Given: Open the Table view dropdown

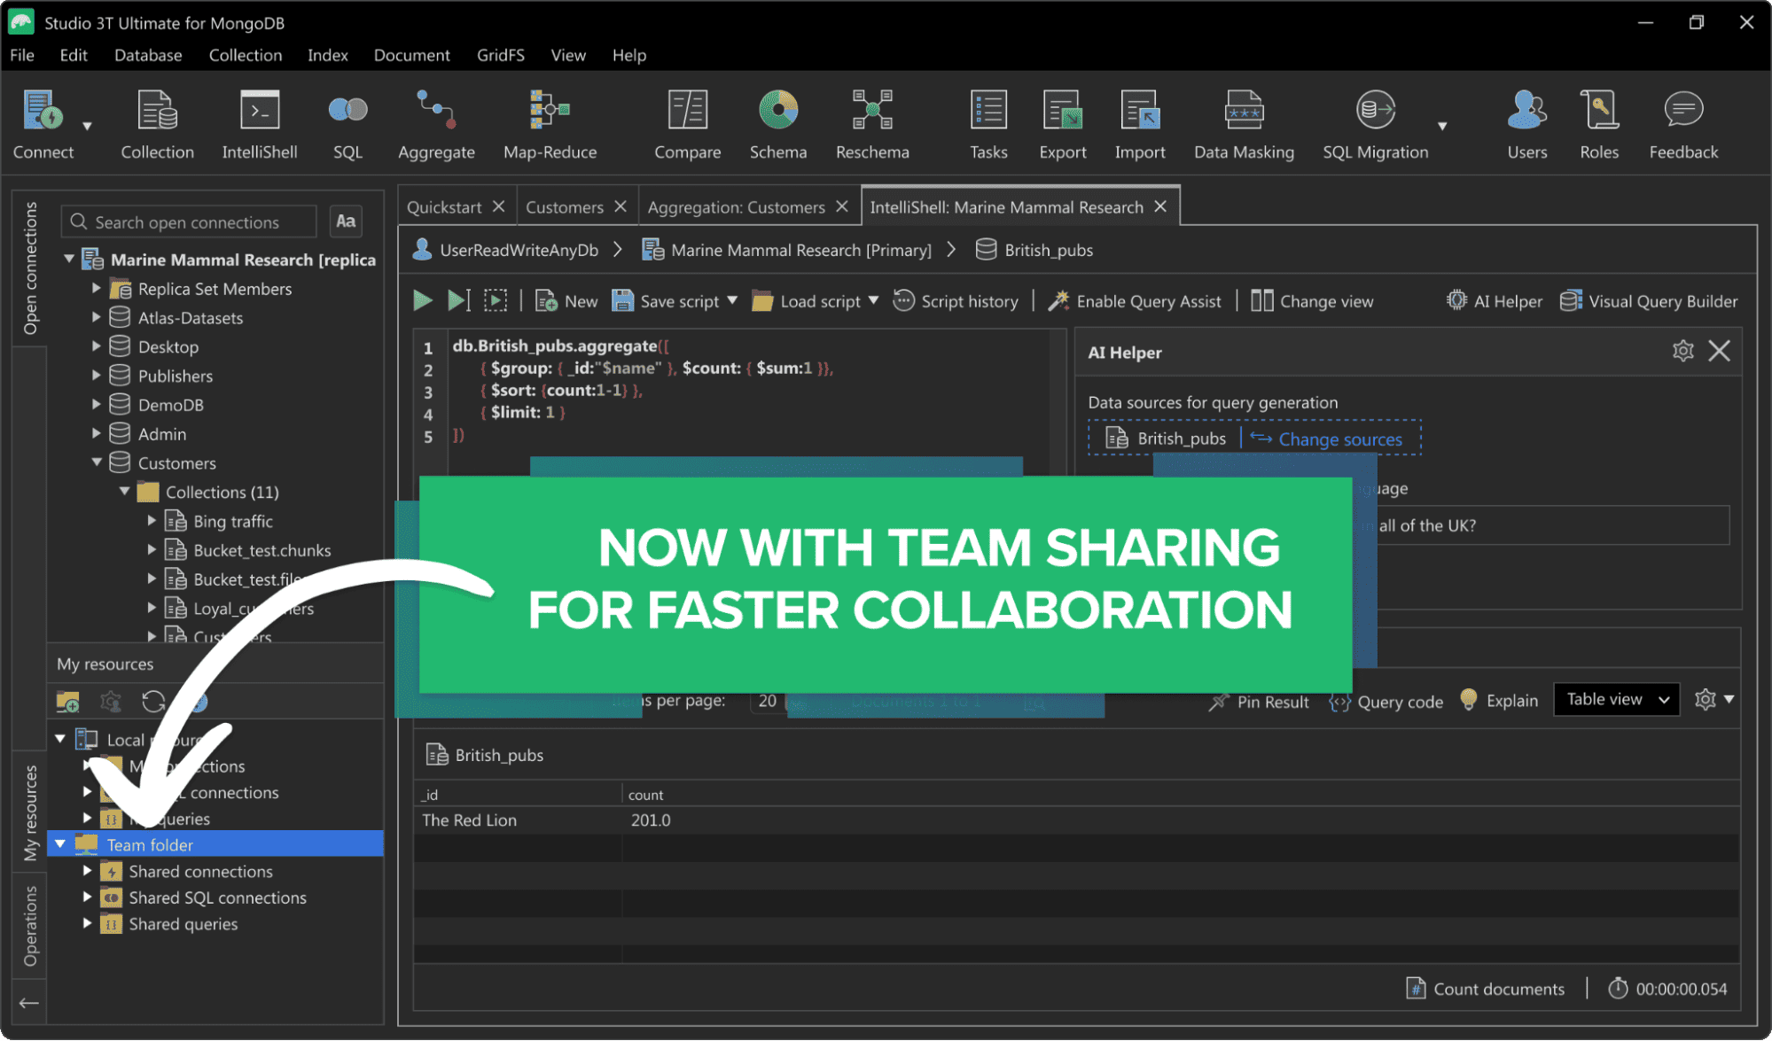Looking at the screenshot, I should (x=1616, y=700).
